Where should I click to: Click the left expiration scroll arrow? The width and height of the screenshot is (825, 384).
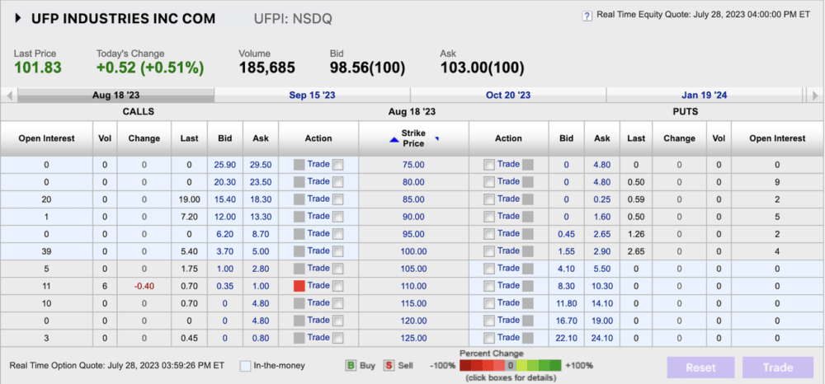coord(9,96)
